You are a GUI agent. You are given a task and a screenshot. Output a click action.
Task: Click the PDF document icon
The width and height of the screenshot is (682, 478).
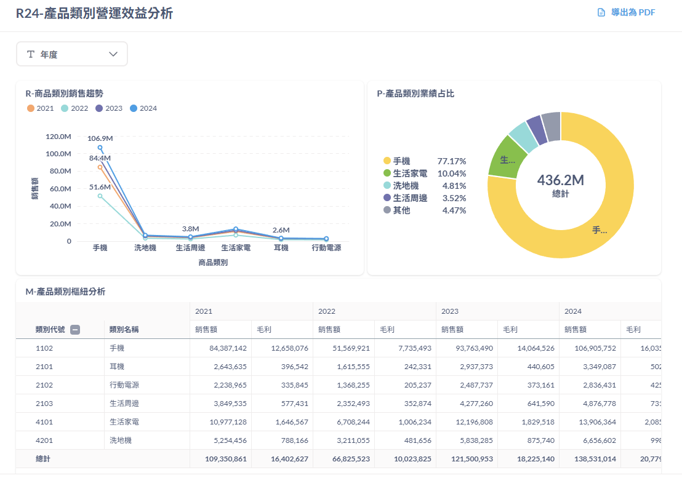601,13
